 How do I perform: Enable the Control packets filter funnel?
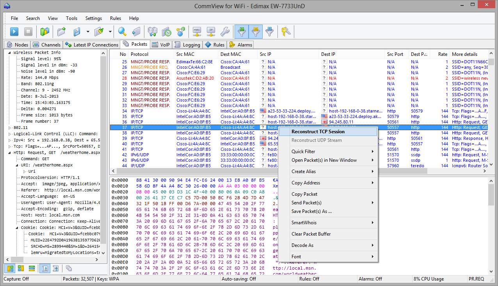(269, 32)
